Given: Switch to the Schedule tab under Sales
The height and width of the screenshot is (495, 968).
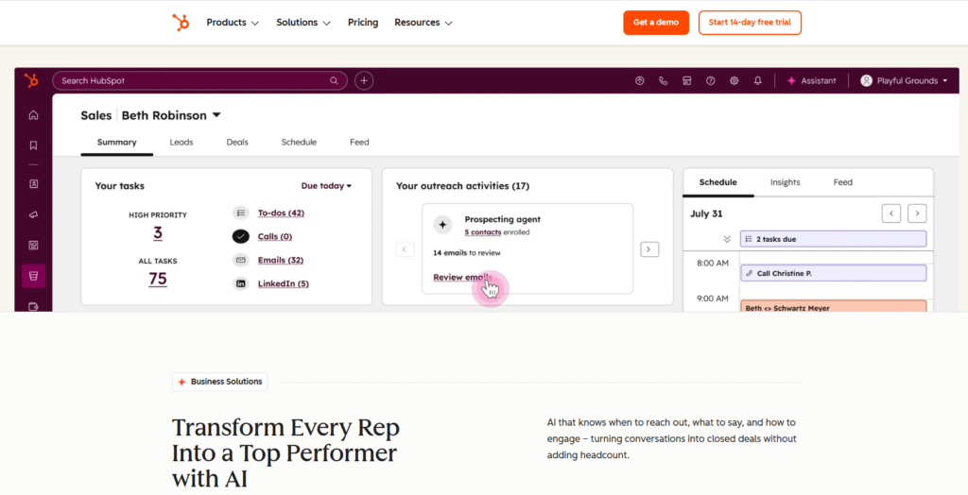Looking at the screenshot, I should (x=299, y=142).
